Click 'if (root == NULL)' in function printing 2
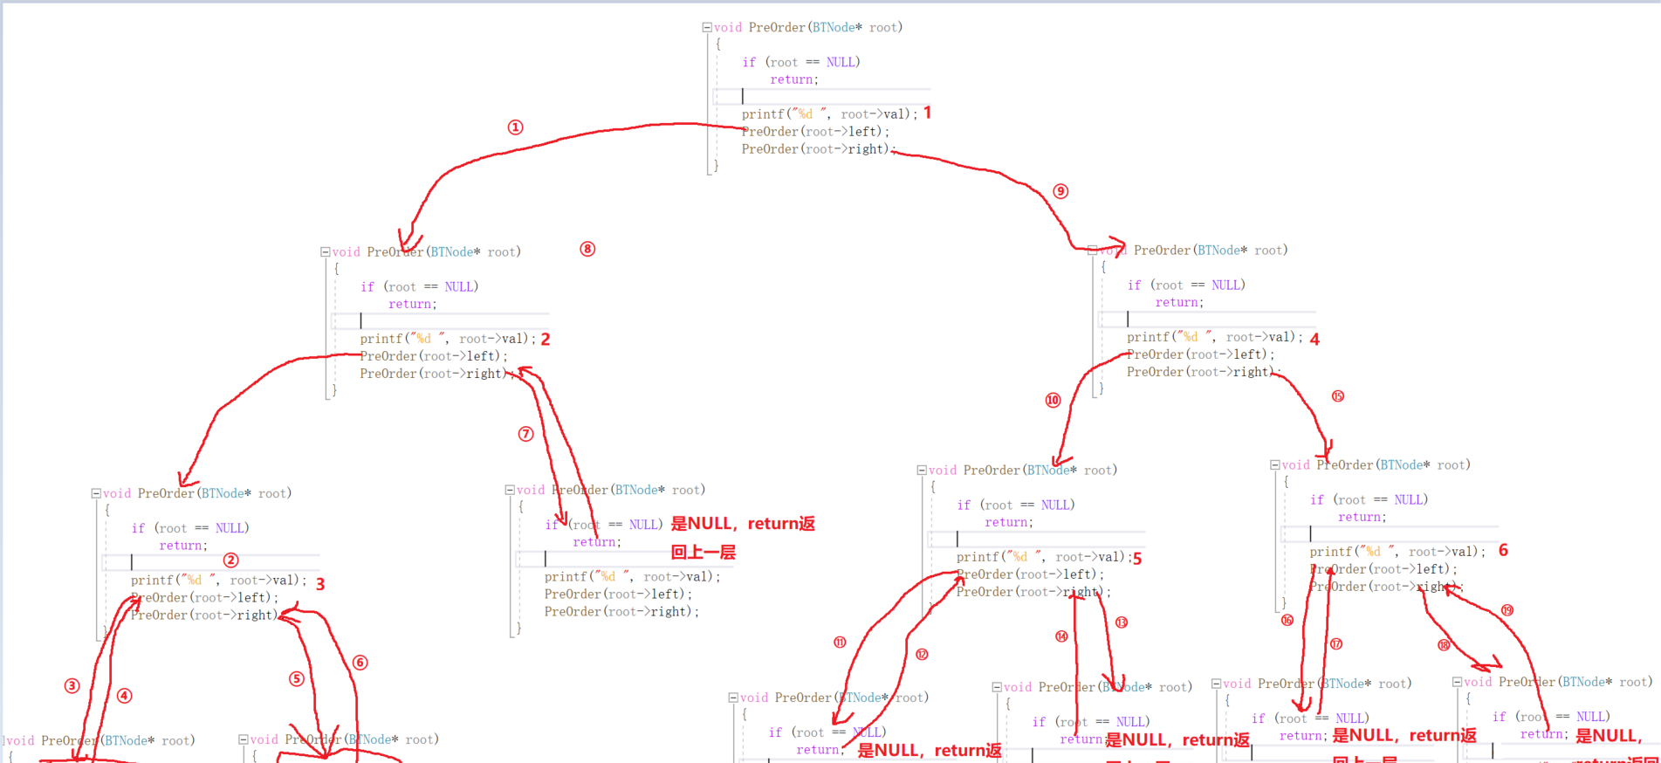The image size is (1661, 763). [420, 286]
